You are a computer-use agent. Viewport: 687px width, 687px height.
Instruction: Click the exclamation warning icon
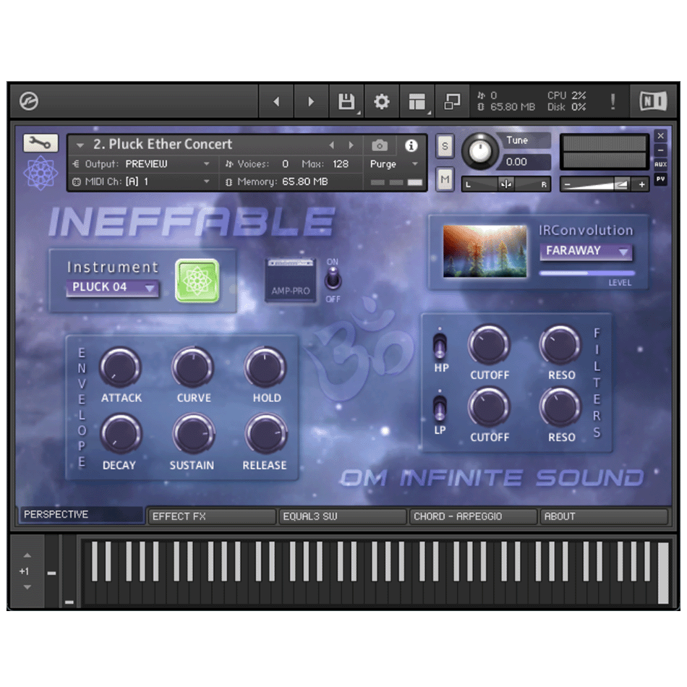tap(613, 102)
